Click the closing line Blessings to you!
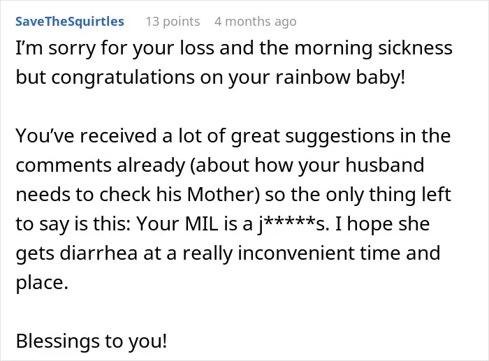The height and width of the screenshot is (361, 489). [92, 341]
